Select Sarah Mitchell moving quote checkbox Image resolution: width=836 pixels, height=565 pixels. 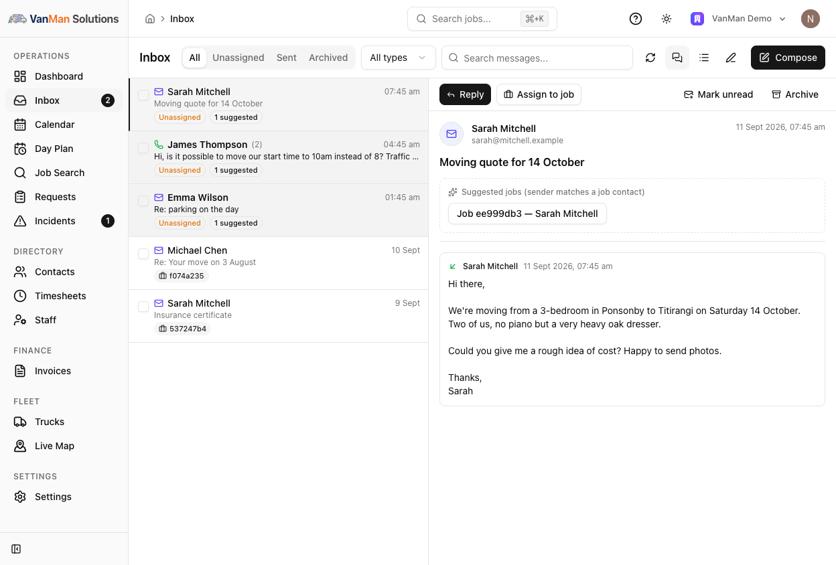tap(143, 95)
